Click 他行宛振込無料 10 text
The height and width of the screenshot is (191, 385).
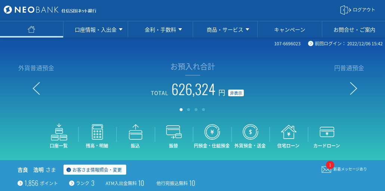176,183
